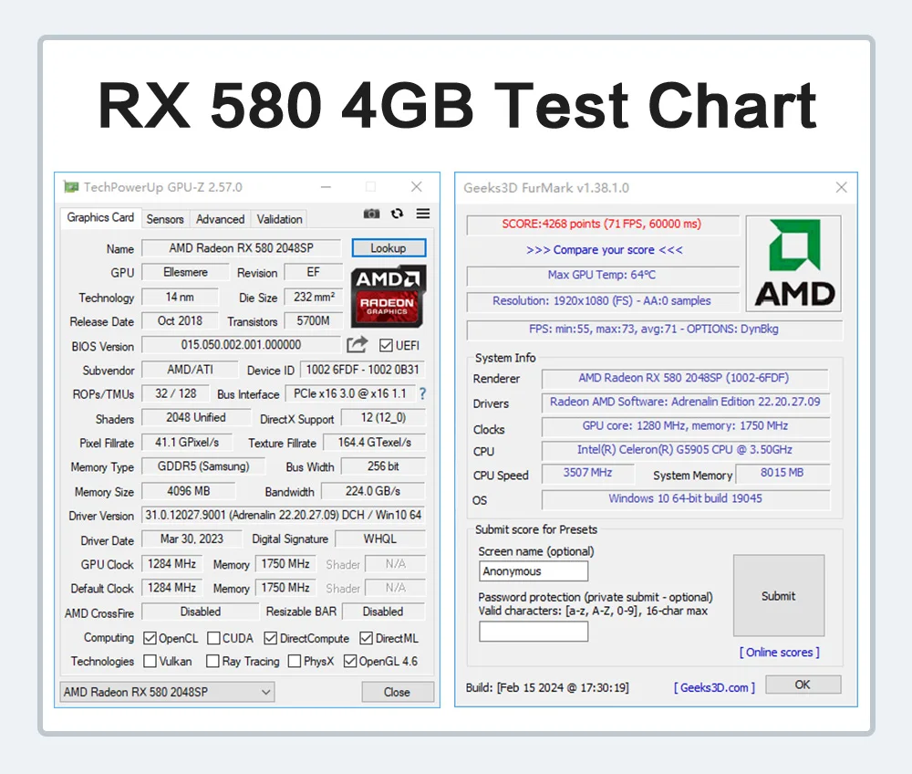Image resolution: width=912 pixels, height=774 pixels.
Task: Toggle the DirectML checkbox
Action: click(366, 638)
